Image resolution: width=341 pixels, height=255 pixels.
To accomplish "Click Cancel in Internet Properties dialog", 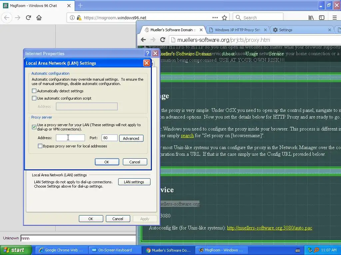I will click(x=118, y=219).
